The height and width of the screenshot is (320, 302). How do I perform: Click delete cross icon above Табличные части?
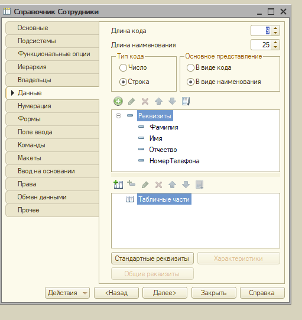point(158,185)
